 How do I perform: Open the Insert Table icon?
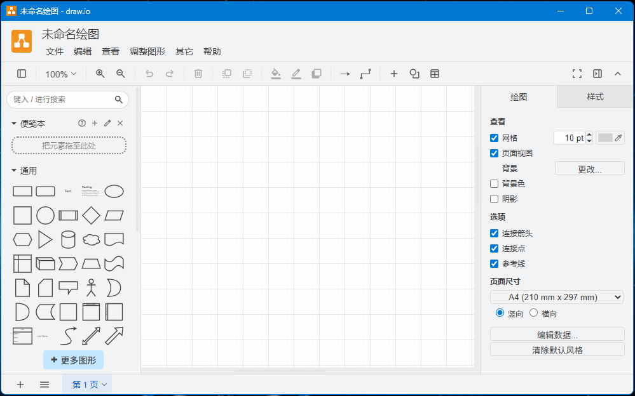tap(435, 74)
